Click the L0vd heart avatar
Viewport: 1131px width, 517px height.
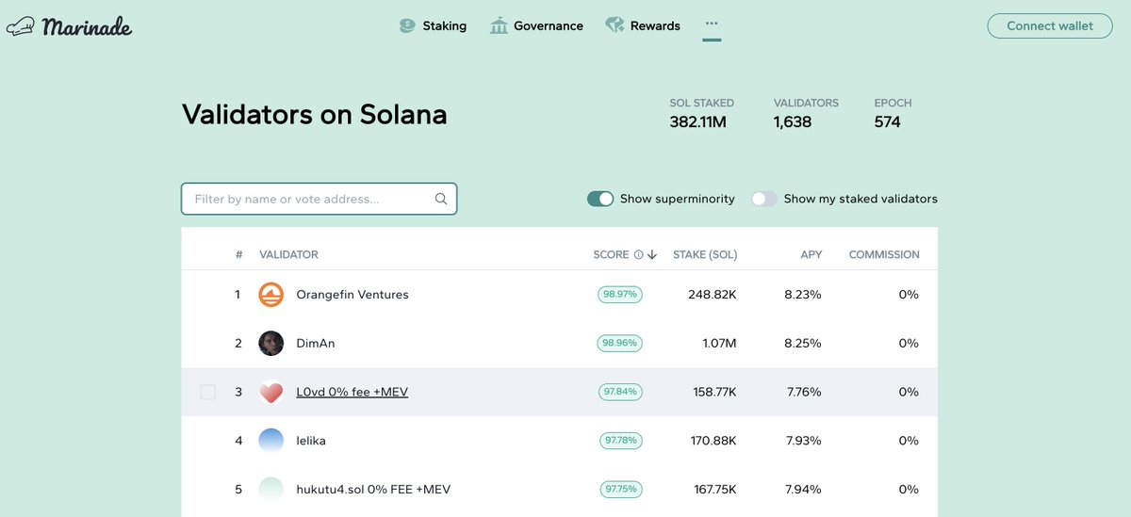[x=270, y=392]
